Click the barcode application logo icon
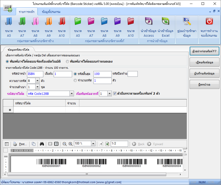This screenshot has width=221, height=185. 8,9
